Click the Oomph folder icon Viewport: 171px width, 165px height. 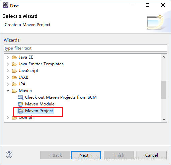pos(14,118)
